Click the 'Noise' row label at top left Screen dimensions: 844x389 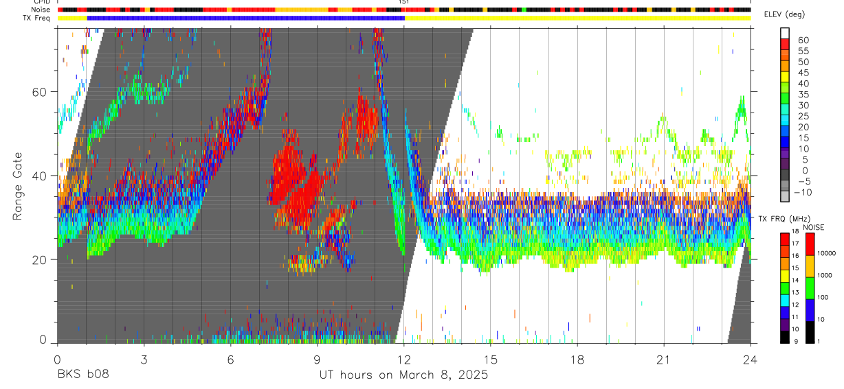(x=39, y=10)
